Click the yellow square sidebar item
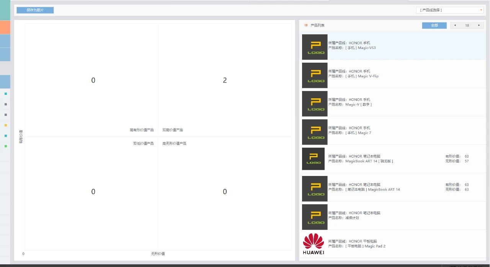Screen dimensions: 490x267 click(6, 125)
